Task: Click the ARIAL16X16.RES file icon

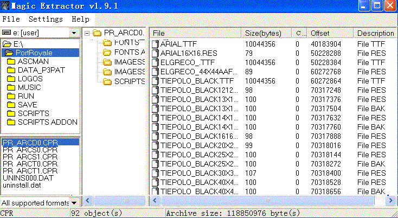Action: coord(155,53)
